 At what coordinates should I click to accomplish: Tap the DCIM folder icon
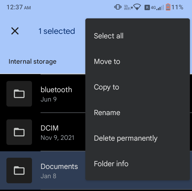(19, 132)
